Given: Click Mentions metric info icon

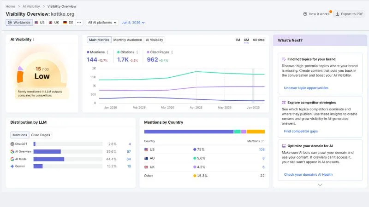Looking at the screenshot, I should (x=107, y=52).
